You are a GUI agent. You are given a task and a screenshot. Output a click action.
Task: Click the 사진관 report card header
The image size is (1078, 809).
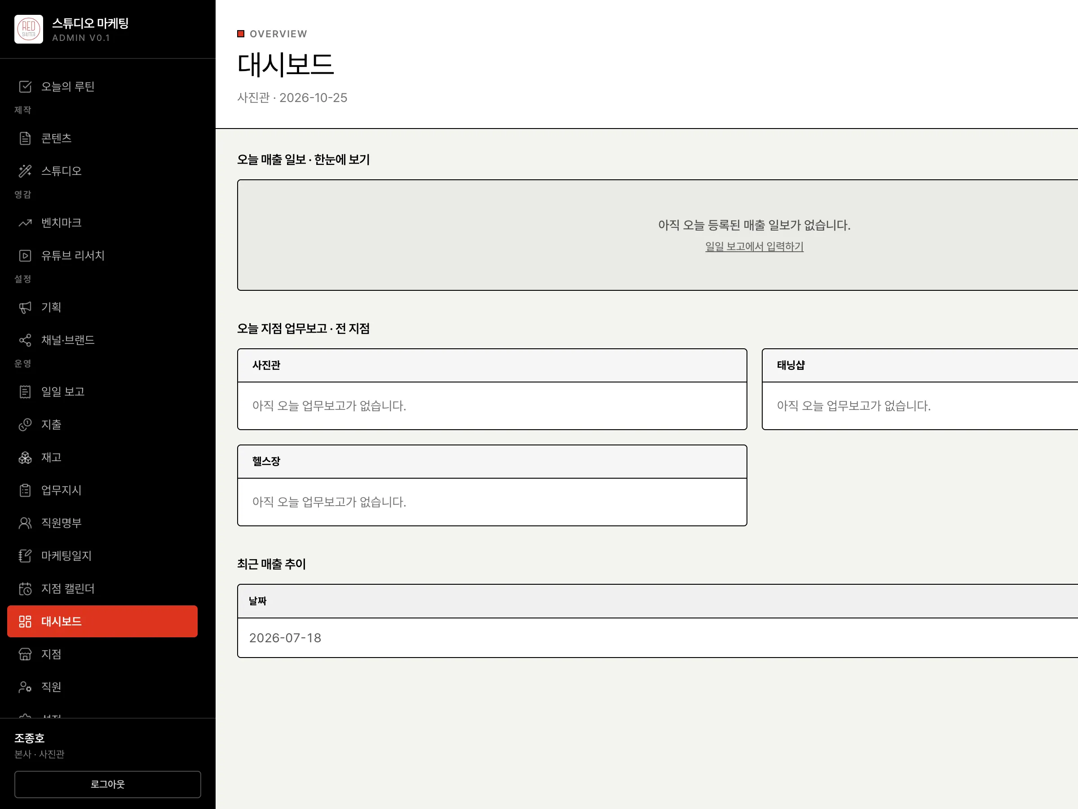[x=492, y=365]
